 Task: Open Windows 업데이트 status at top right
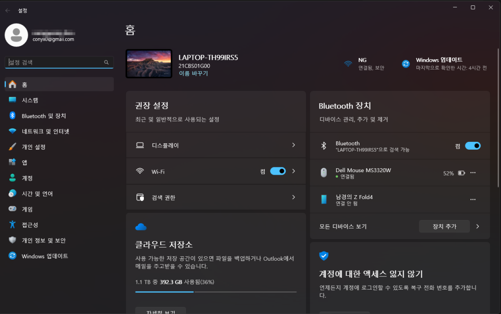444,64
